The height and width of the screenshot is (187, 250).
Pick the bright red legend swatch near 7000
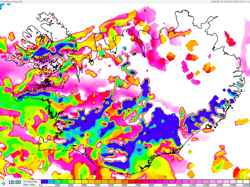click(x=132, y=182)
